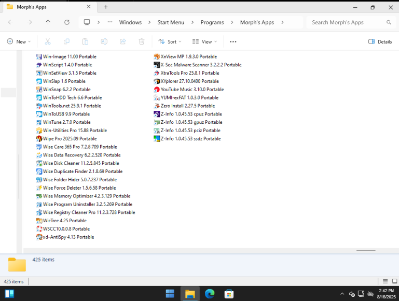Expand chevron after Morph's Apps breadcrumb
399x301 pixels.
[x=282, y=22]
